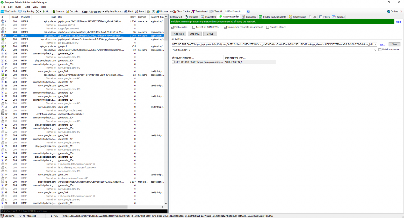The image size is (404, 218).
Task: Uncheck the METHOD:PUT rule checkbox in list
Action: [173, 62]
